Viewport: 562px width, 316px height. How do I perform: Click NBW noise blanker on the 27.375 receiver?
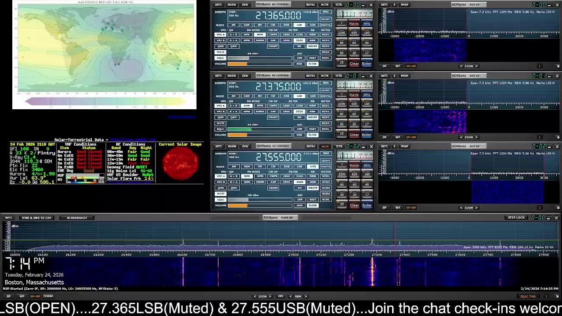[313, 106]
